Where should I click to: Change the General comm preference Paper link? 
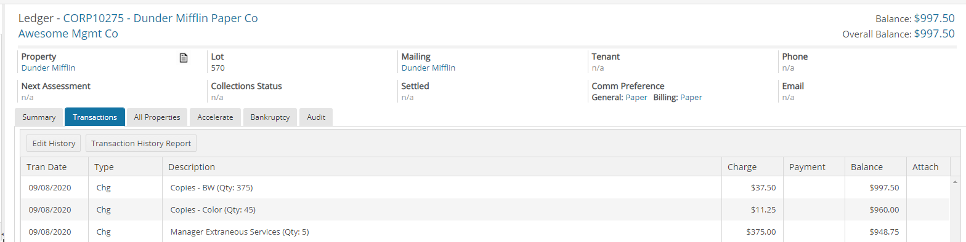[636, 97]
